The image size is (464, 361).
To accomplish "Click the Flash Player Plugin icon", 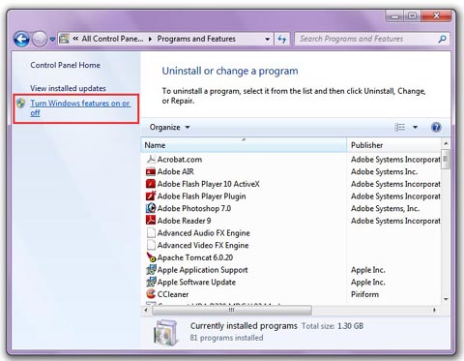I will pos(151,196).
